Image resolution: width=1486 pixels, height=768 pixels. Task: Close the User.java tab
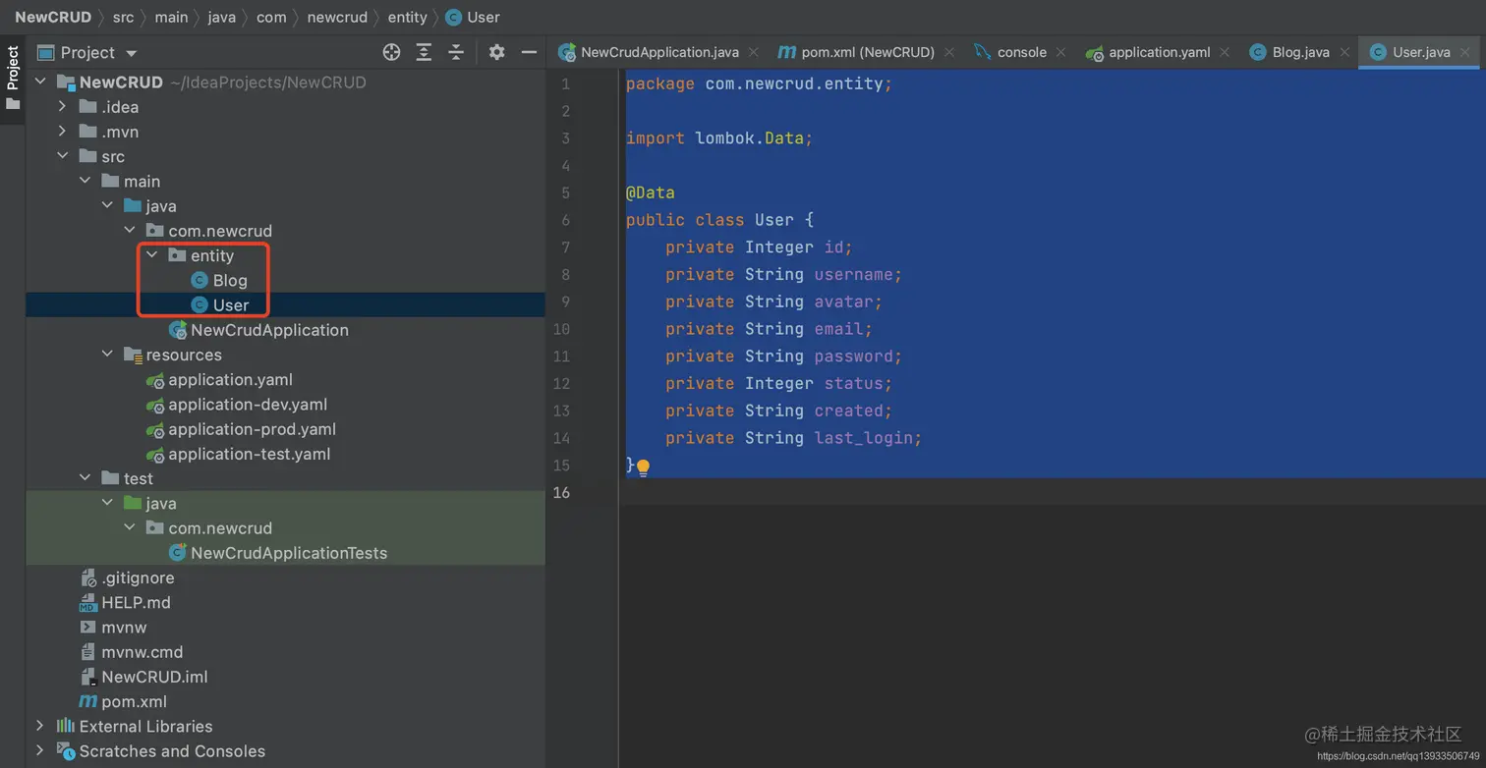pyautogui.click(x=1463, y=52)
